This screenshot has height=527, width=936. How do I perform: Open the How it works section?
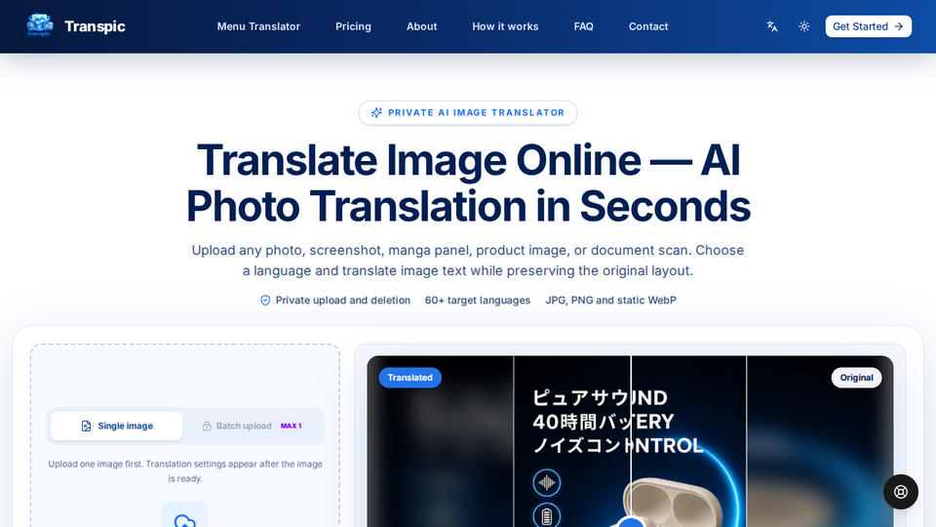click(505, 26)
